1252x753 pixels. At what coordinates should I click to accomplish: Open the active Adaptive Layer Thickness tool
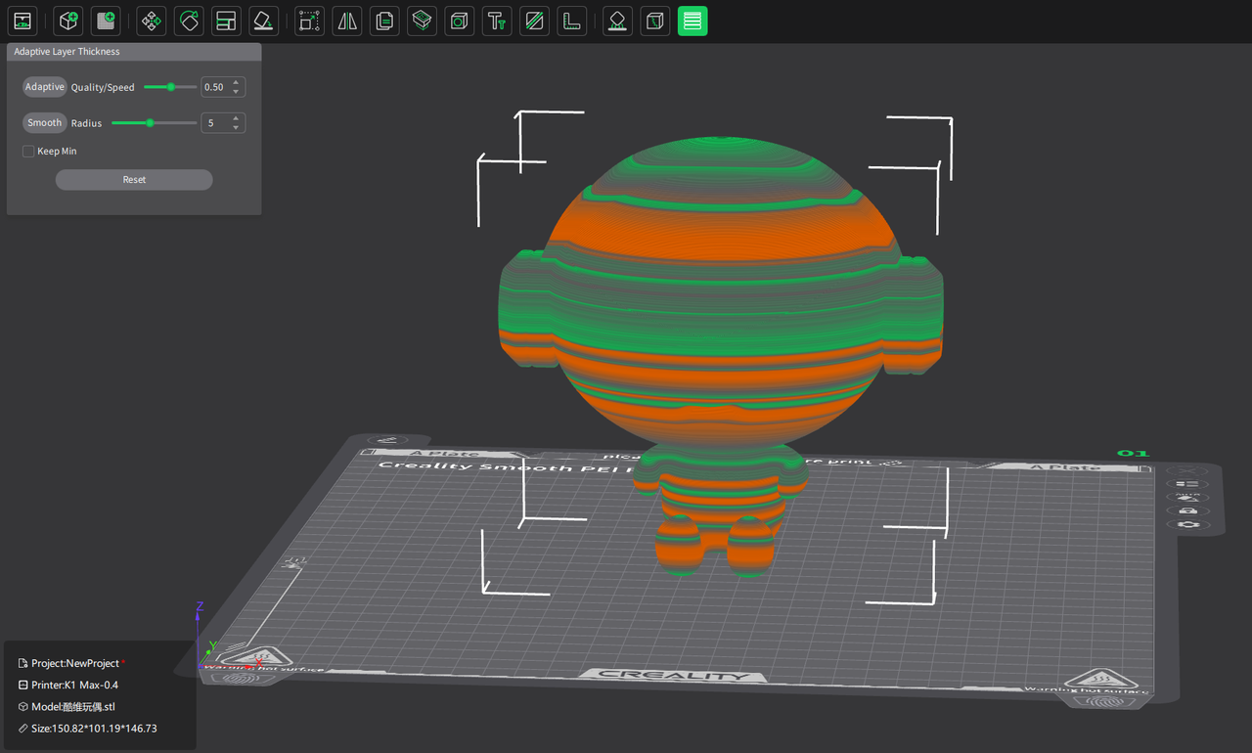693,21
